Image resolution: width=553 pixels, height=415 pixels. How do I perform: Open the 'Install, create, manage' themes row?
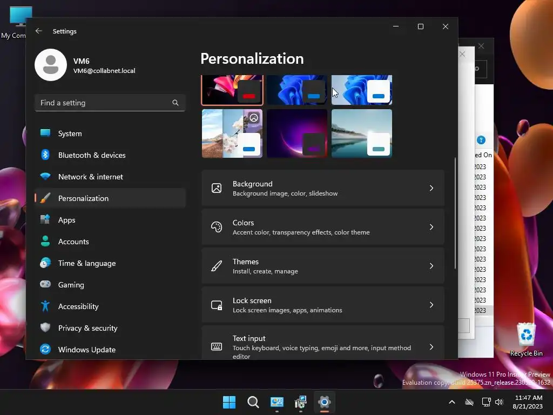[323, 266]
